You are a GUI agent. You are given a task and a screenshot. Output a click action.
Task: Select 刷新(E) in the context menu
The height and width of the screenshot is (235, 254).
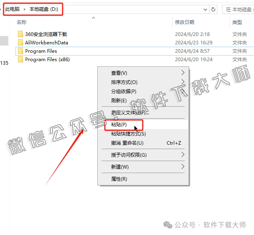click(x=143, y=101)
